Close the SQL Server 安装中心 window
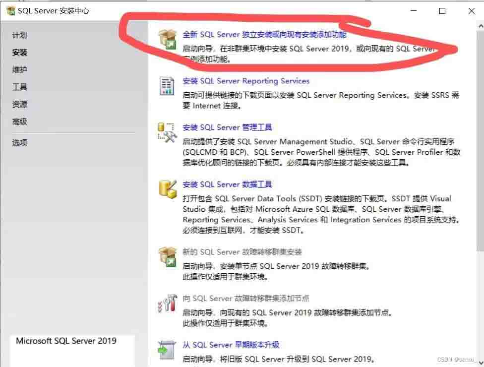Image resolution: width=484 pixels, height=367 pixels. (x=471, y=11)
